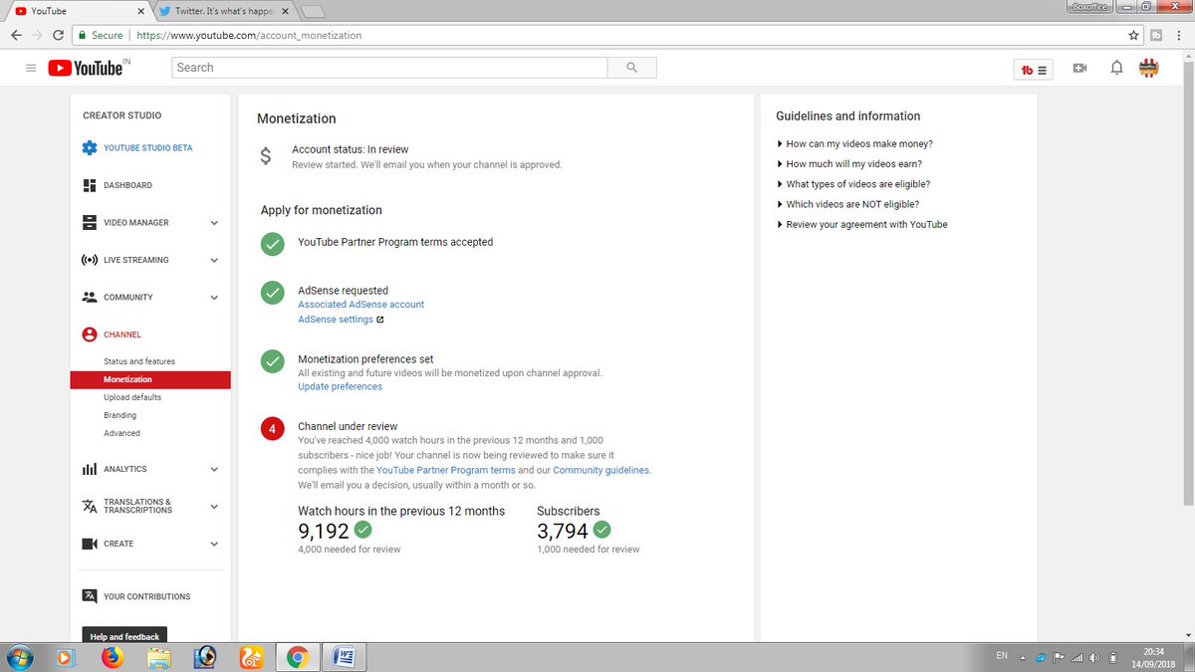The height and width of the screenshot is (672, 1195).
Task: Click the Analytics bar chart icon
Action: tap(90, 469)
